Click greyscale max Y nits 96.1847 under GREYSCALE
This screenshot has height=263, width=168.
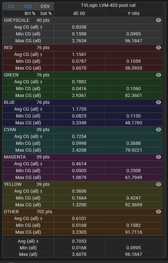[133, 41]
